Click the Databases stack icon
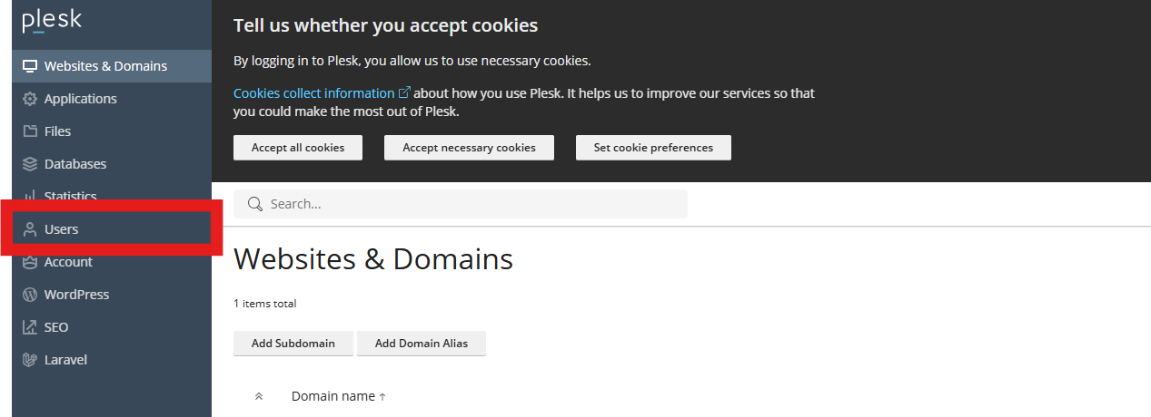The width and height of the screenshot is (1151, 417). (30, 164)
